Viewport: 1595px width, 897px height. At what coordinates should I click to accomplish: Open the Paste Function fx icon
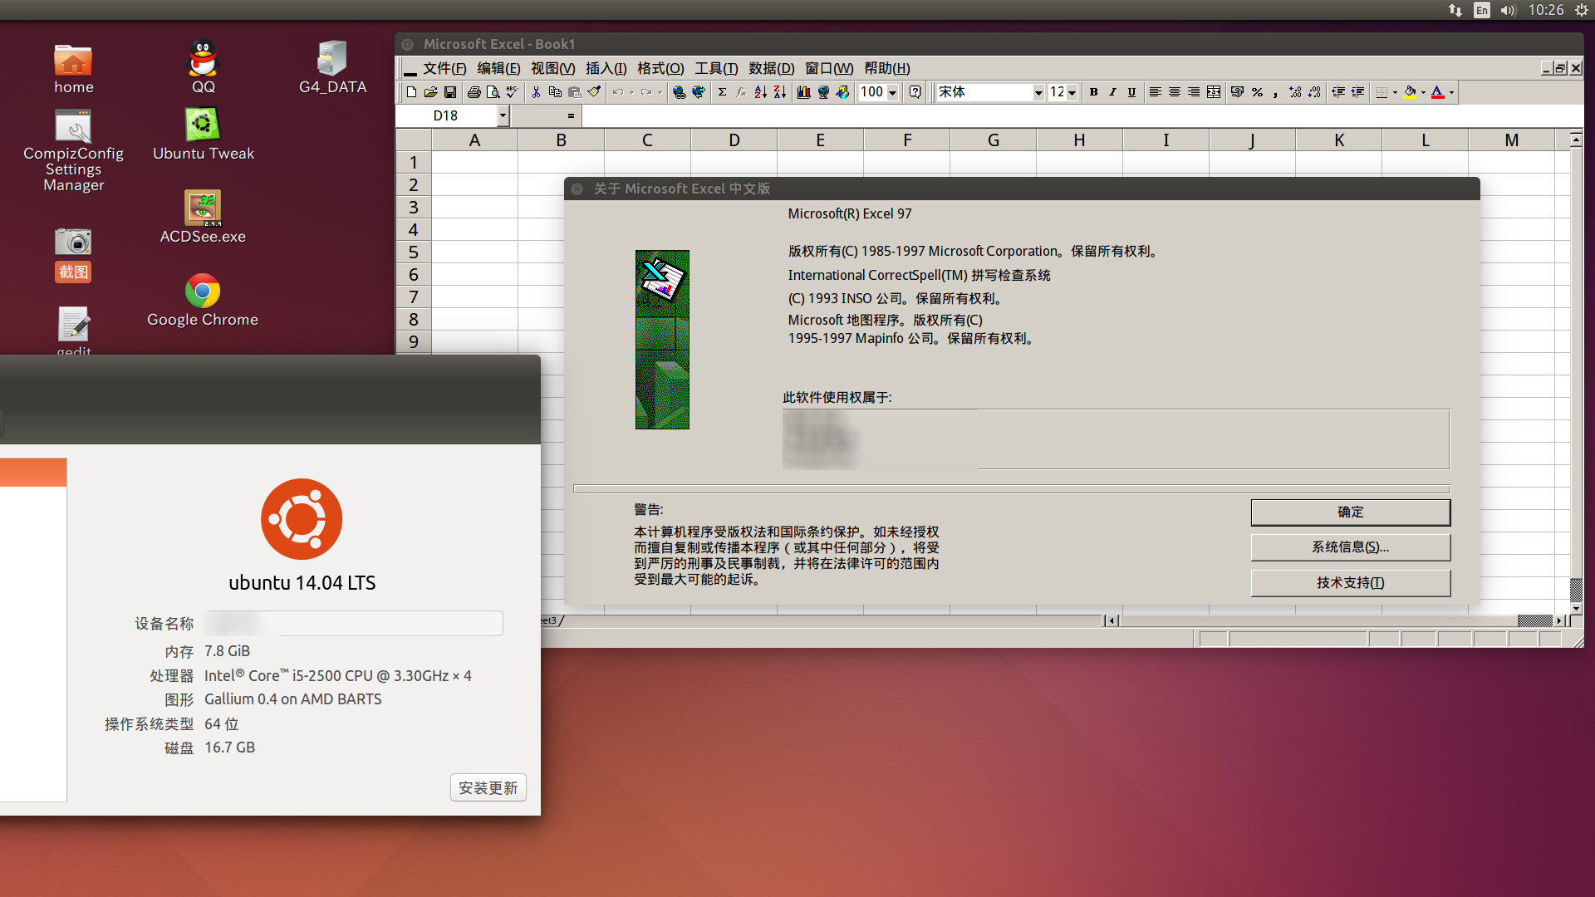pos(741,92)
